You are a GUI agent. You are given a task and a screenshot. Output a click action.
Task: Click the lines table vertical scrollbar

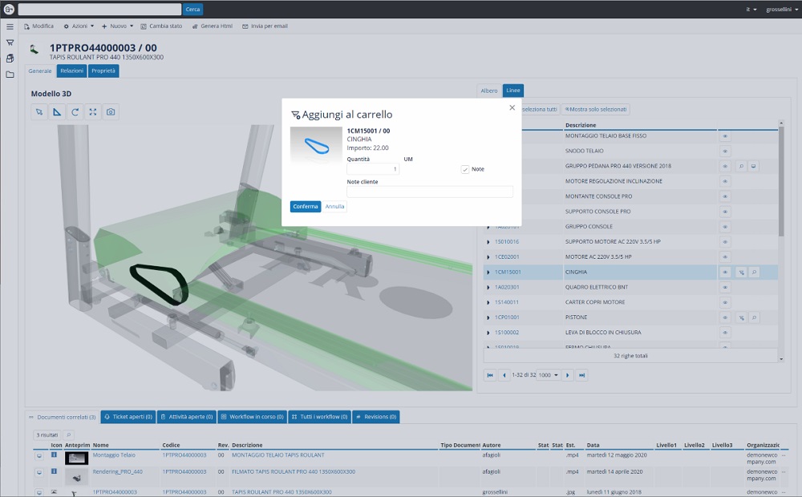click(781, 240)
